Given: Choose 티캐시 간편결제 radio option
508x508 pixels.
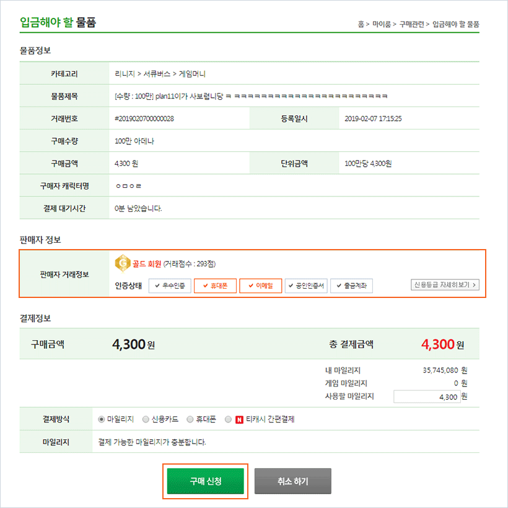Looking at the screenshot, I should tap(229, 419).
